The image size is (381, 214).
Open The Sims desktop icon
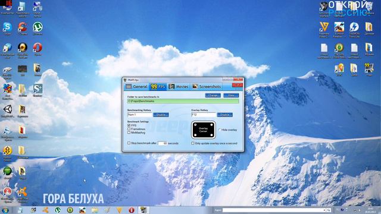[339, 48]
